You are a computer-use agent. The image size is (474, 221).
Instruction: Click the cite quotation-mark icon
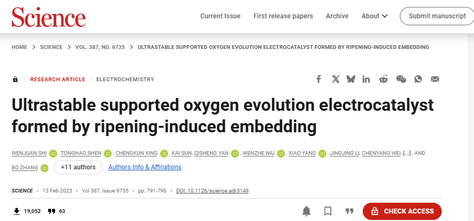click(x=349, y=211)
